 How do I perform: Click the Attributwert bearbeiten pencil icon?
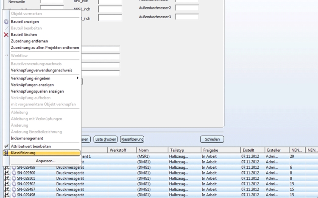(x=6, y=146)
